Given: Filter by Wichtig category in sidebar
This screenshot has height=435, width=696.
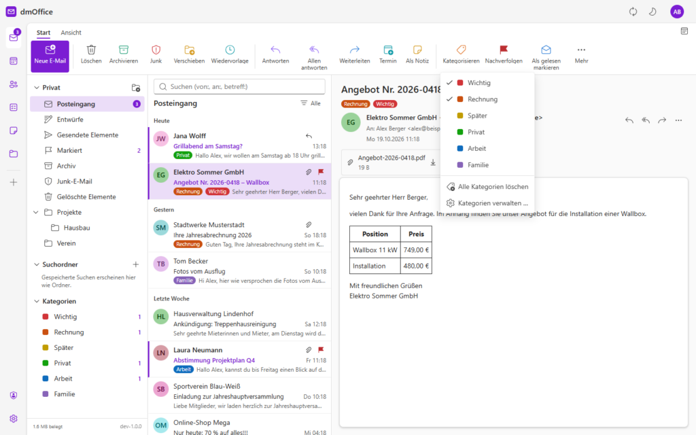Looking at the screenshot, I should click(x=87, y=317).
